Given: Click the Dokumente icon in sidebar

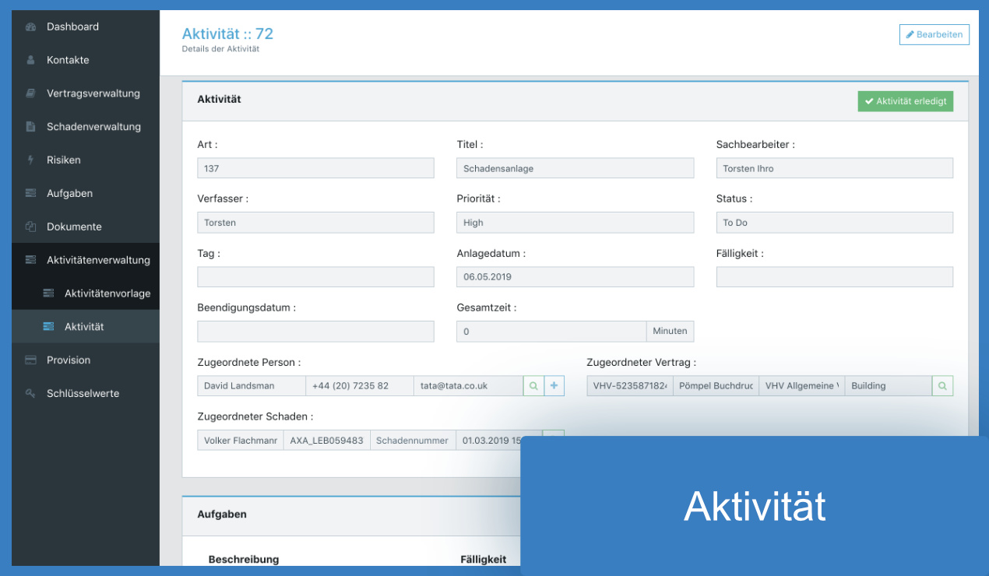Looking at the screenshot, I should coord(31,227).
